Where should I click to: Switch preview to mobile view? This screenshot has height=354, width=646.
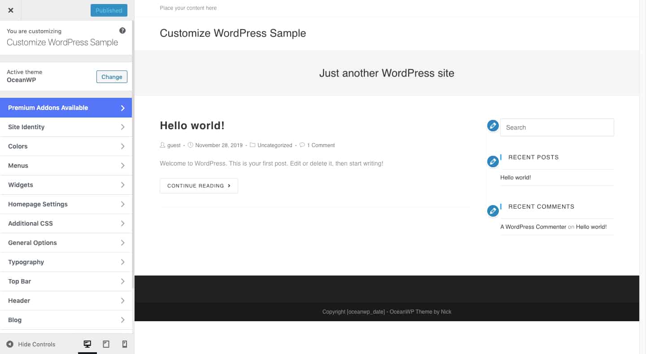(125, 344)
